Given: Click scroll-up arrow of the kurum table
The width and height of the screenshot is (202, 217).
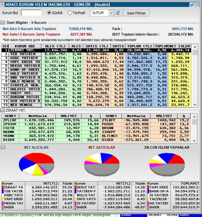Looking at the screenshot, I should coord(195,47).
